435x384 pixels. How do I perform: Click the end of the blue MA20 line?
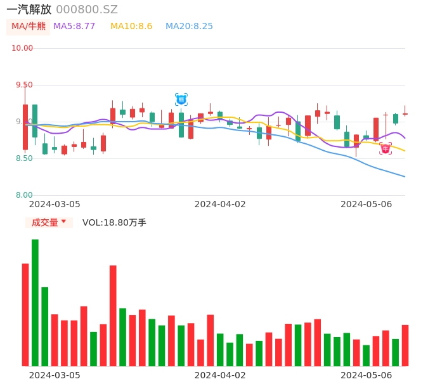405,176
